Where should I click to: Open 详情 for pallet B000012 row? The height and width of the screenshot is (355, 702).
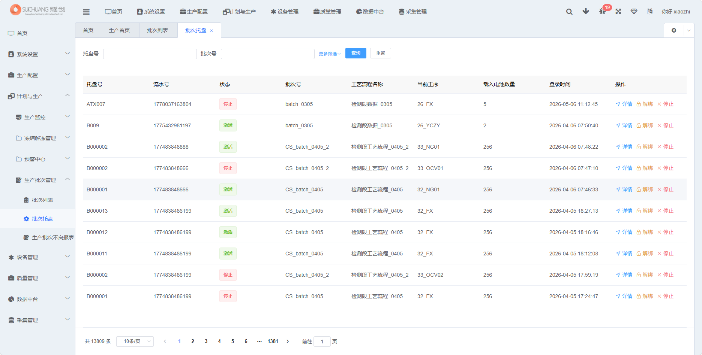(x=624, y=232)
